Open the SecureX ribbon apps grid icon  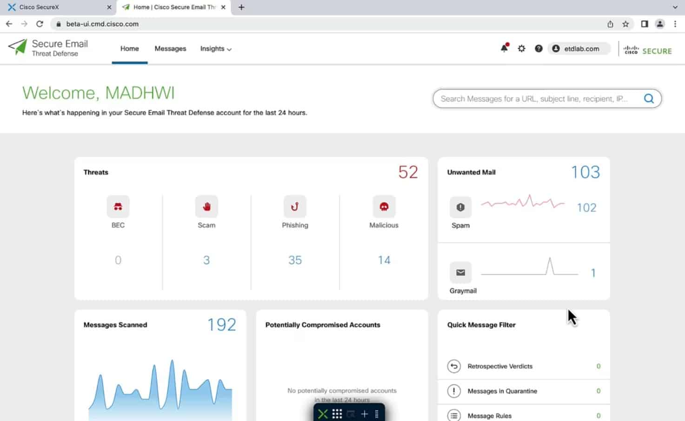click(x=337, y=413)
